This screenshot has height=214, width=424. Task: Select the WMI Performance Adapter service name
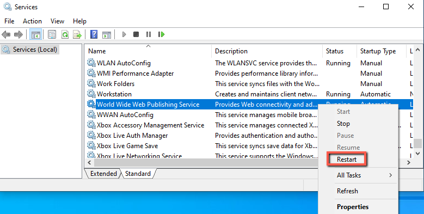click(x=135, y=74)
